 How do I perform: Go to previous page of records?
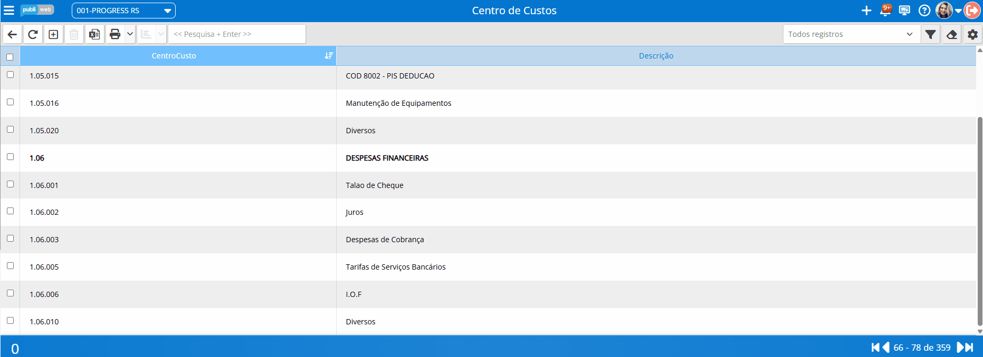pos(886,348)
